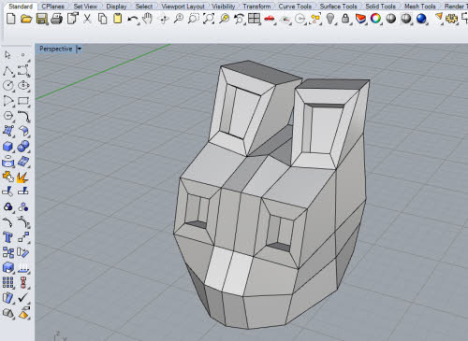Switch to four viewports layout icon
The width and height of the screenshot is (468, 341).
point(255,19)
